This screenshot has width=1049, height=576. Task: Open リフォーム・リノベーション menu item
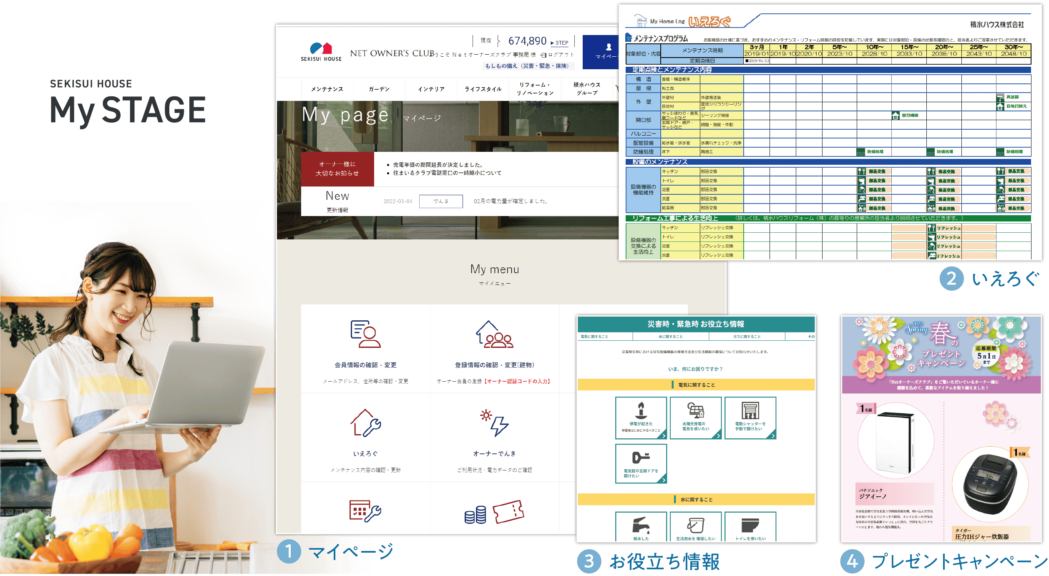click(x=535, y=89)
